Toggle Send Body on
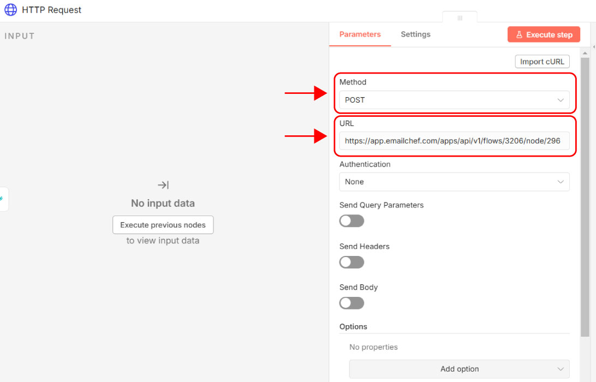The width and height of the screenshot is (596, 382). pos(351,303)
